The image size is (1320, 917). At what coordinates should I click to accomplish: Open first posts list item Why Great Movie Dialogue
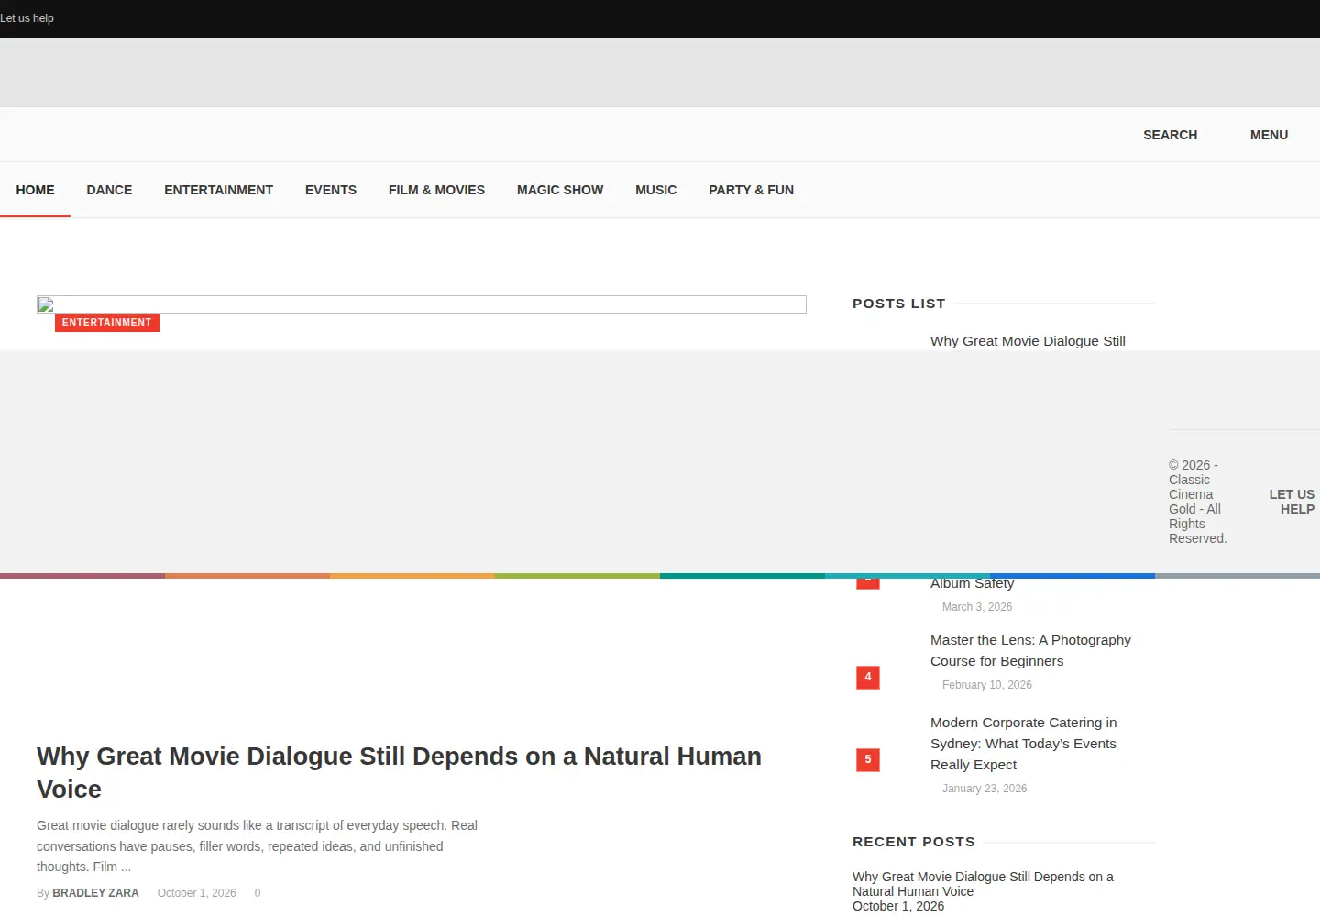[1028, 341]
